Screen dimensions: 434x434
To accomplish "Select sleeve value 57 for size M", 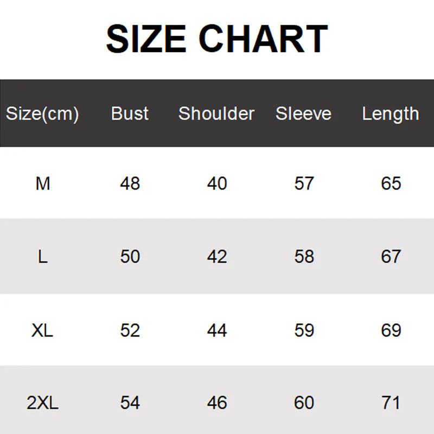I will click(304, 183).
